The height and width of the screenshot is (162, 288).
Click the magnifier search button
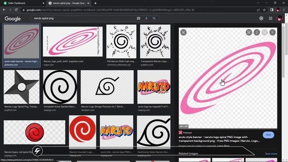click(x=154, y=18)
